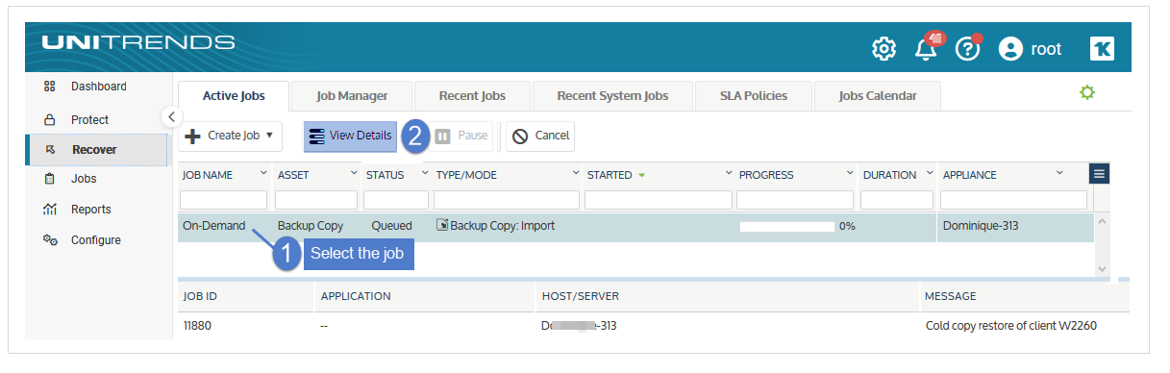Open the help question mark icon
The width and height of the screenshot is (1170, 373).
[967, 49]
